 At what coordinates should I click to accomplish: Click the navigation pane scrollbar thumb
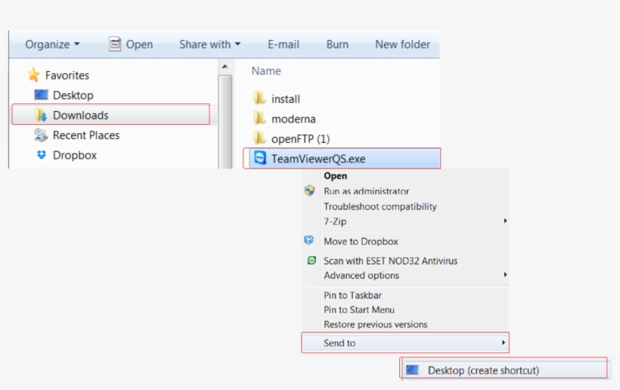coord(225,121)
